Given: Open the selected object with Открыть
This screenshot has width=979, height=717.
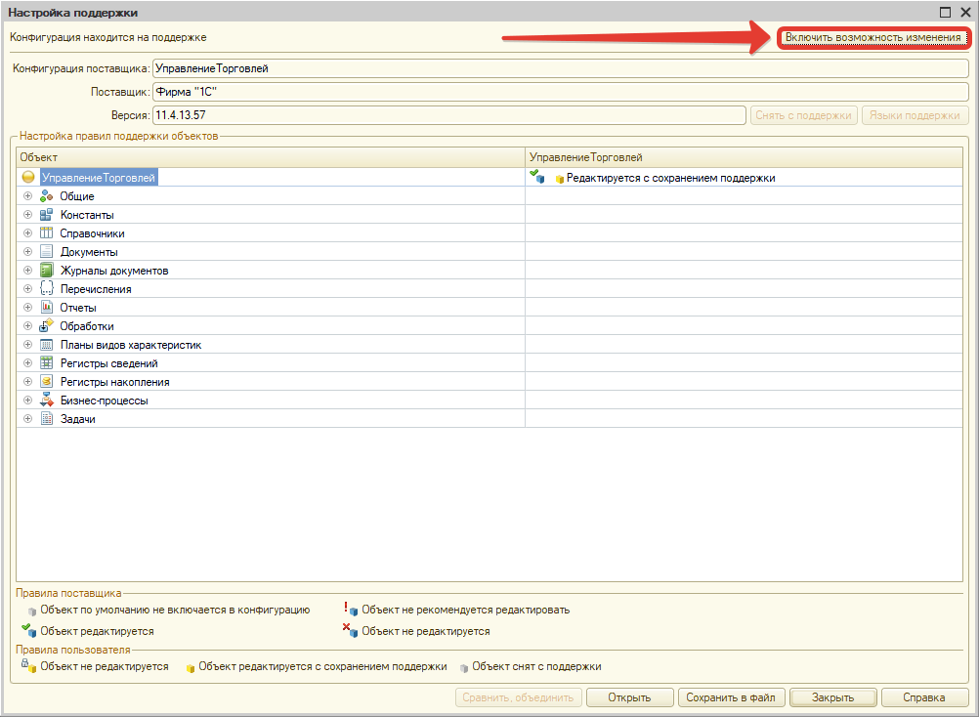Looking at the screenshot, I should [629, 697].
